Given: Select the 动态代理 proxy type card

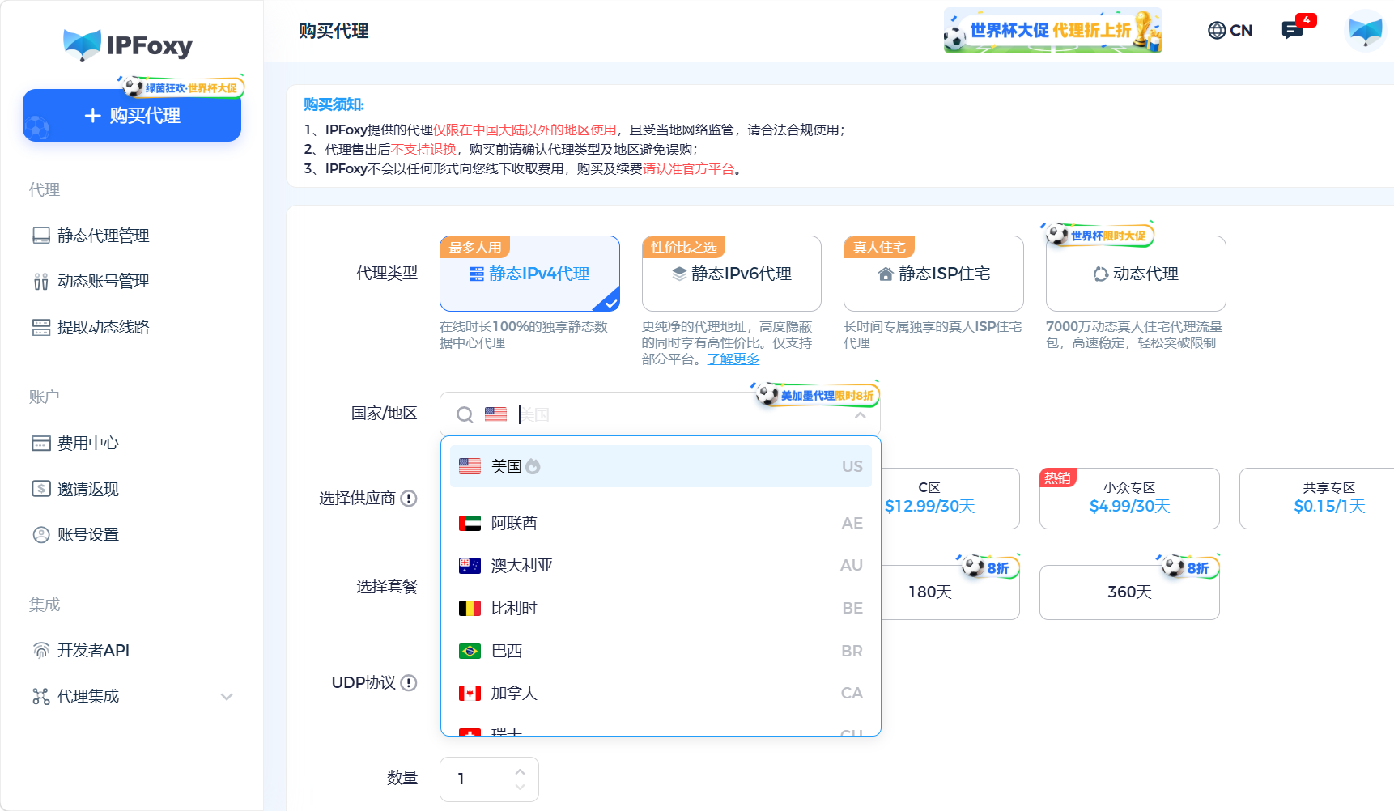Looking at the screenshot, I should tap(1136, 274).
